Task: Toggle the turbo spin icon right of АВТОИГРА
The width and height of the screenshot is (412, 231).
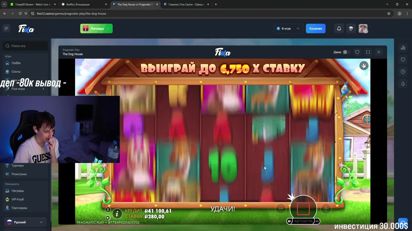Action: (317, 221)
